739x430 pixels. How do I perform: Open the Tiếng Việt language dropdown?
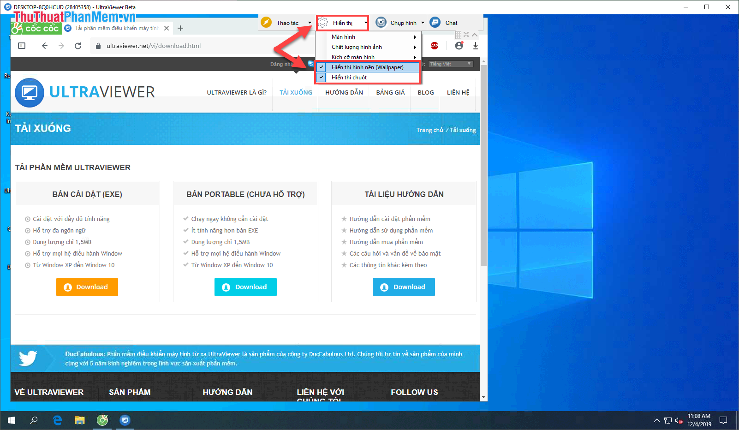(451, 64)
